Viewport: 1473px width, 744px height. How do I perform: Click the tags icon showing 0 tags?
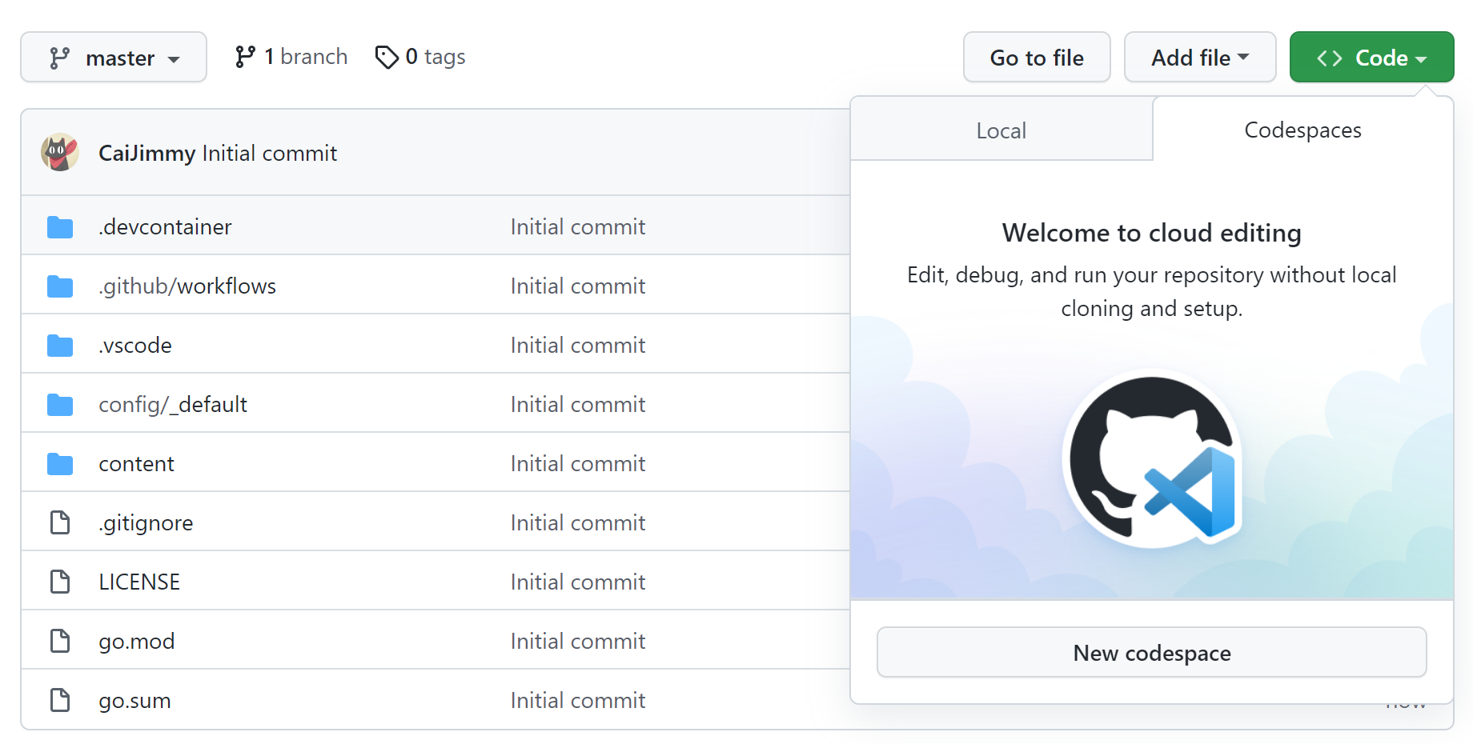[388, 57]
